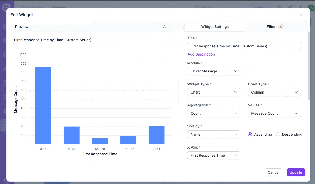Open the Widget Type dropdown
The image size is (315, 184).
click(x=214, y=92)
